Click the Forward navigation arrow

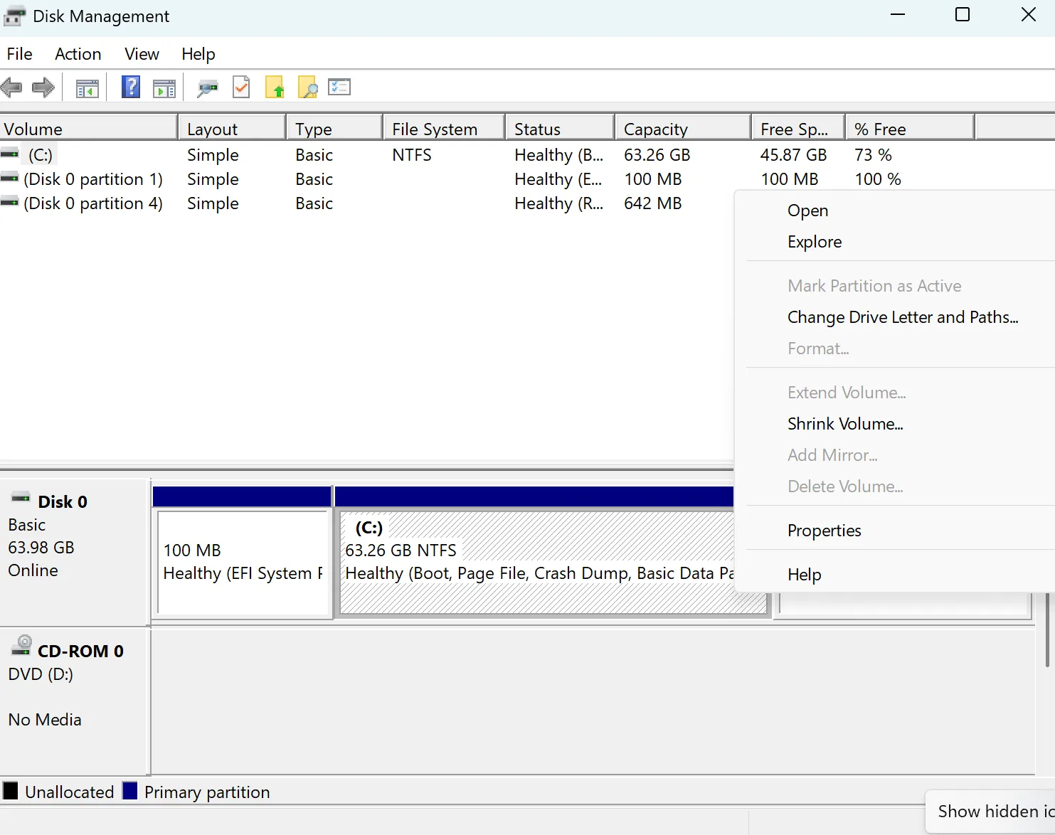43,87
